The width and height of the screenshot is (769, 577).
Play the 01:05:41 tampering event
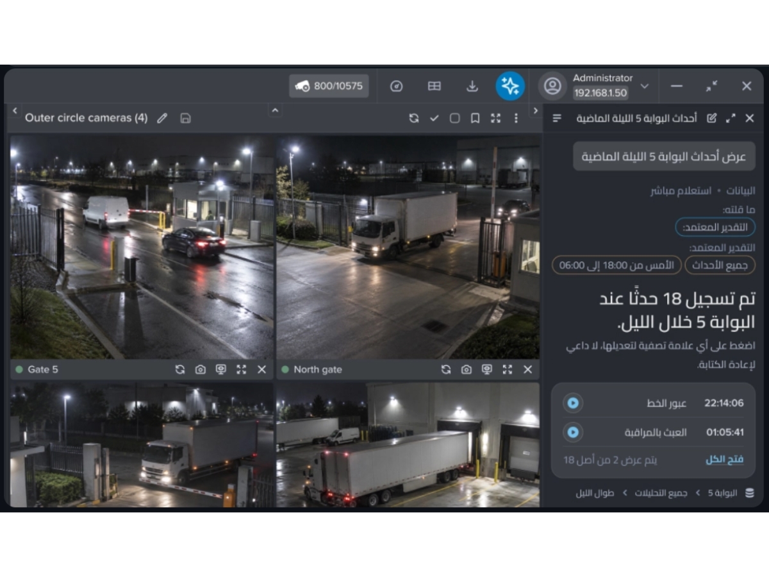pos(573,432)
